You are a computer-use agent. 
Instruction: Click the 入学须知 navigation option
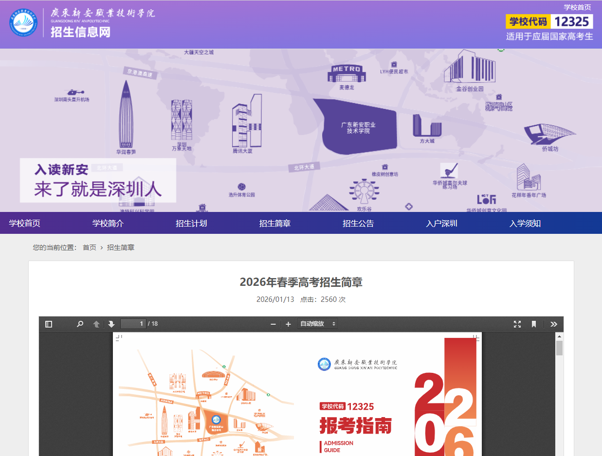pos(525,223)
